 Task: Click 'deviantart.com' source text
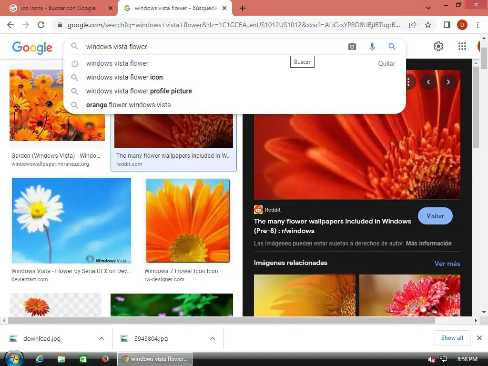point(30,279)
